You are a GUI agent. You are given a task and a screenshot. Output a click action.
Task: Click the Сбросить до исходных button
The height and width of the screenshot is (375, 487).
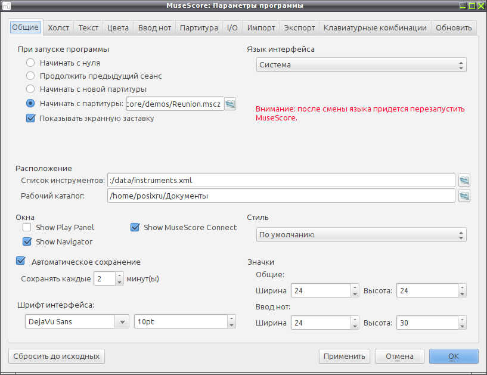[x=57, y=357]
